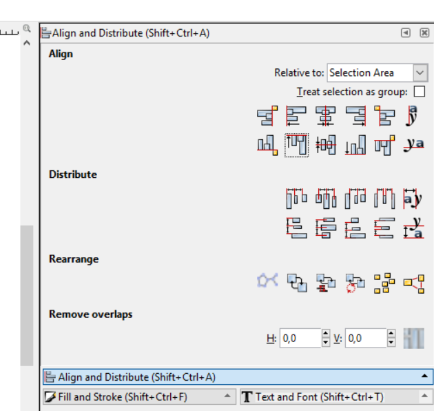The image size is (434, 411).
Task: Align top edges to anchor's bottom edge
Action: tap(384, 146)
